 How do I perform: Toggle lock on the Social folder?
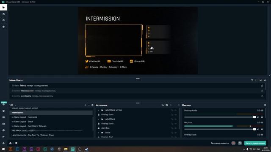tap(172, 133)
